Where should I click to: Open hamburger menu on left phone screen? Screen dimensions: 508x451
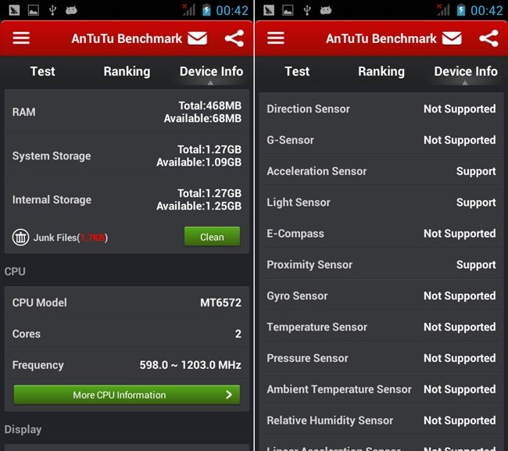tap(21, 38)
